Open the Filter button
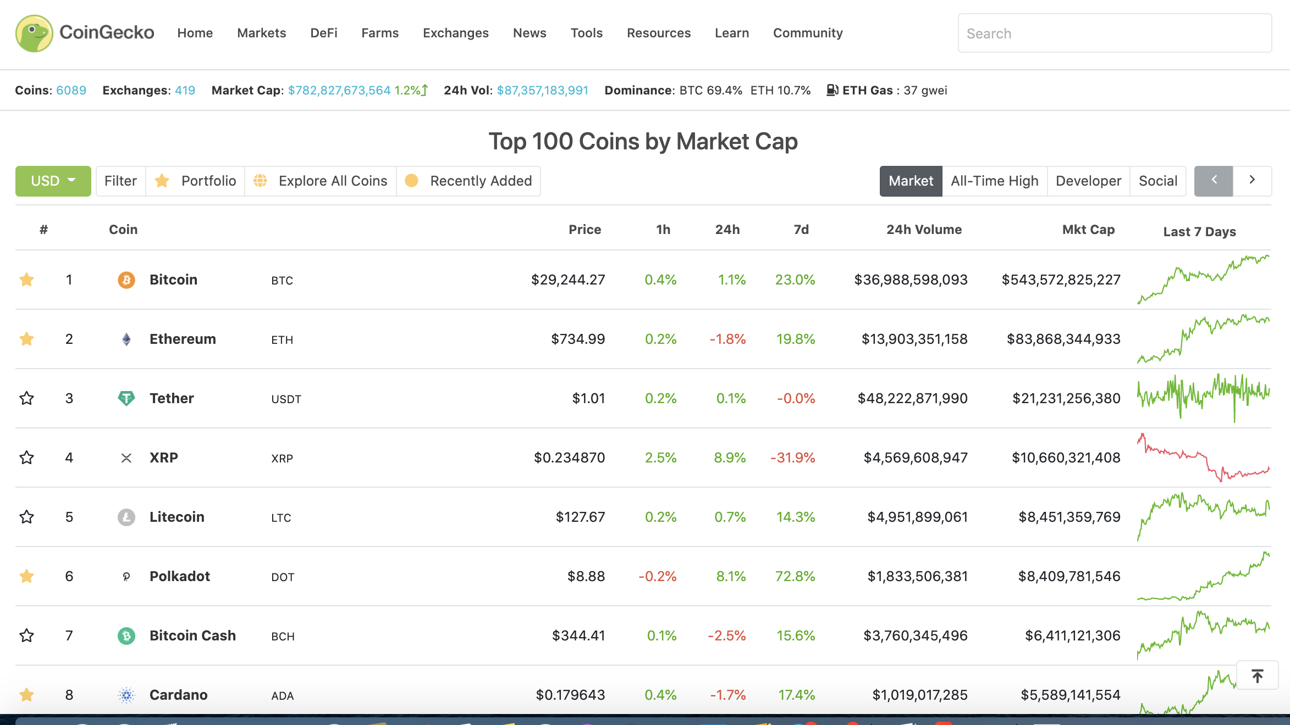Viewport: 1290px width, 725px height. pos(120,181)
